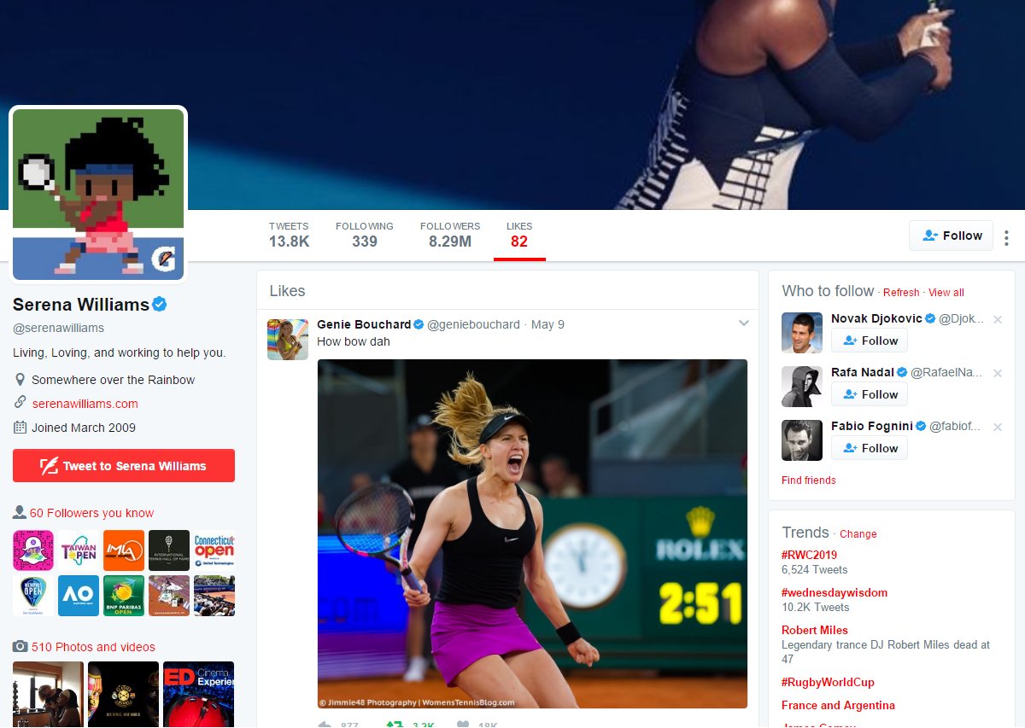Open Novak Djokovic's avatar

point(802,333)
